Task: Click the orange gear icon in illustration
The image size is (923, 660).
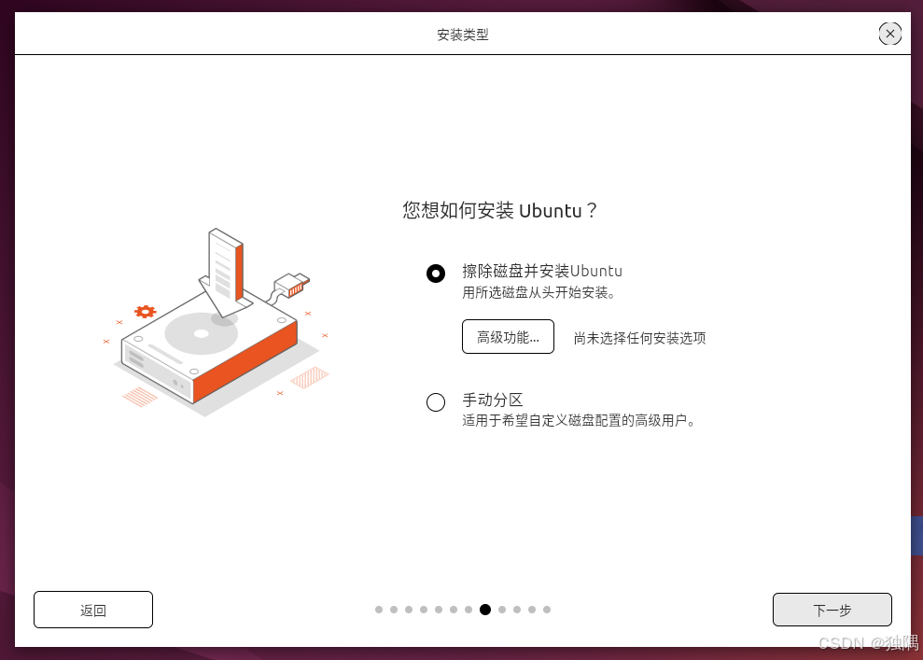Action: point(145,312)
